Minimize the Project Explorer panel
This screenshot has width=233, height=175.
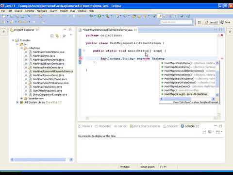(x=65, y=30)
